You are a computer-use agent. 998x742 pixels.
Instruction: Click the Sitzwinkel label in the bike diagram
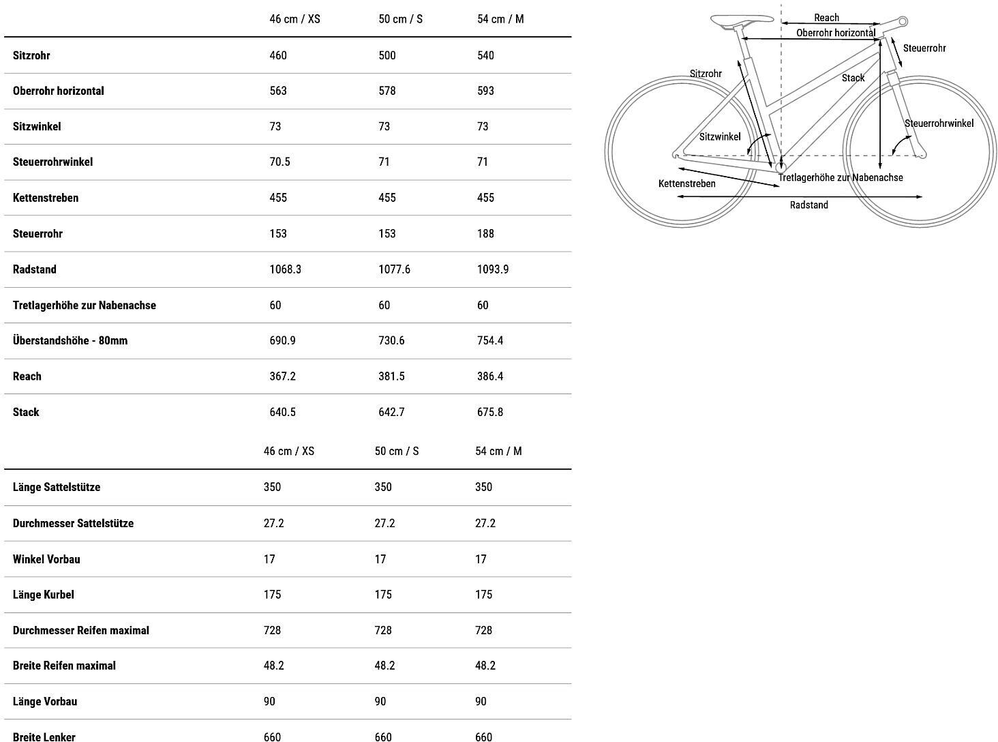(719, 136)
